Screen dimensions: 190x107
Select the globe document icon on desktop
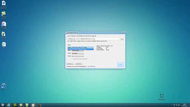click(x=4, y=45)
